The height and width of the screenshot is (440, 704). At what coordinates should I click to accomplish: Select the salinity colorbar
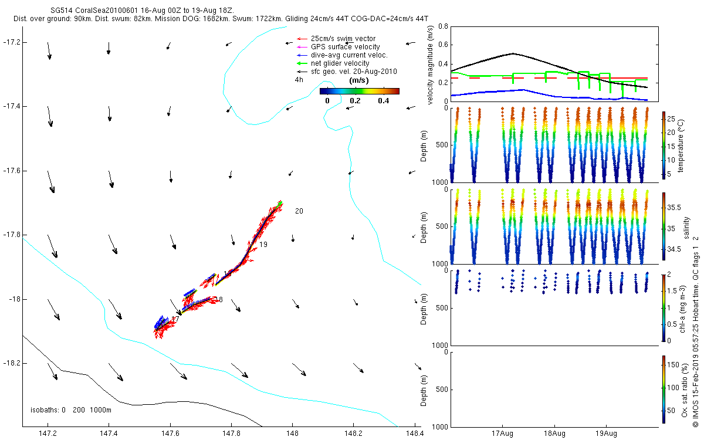tap(664, 228)
